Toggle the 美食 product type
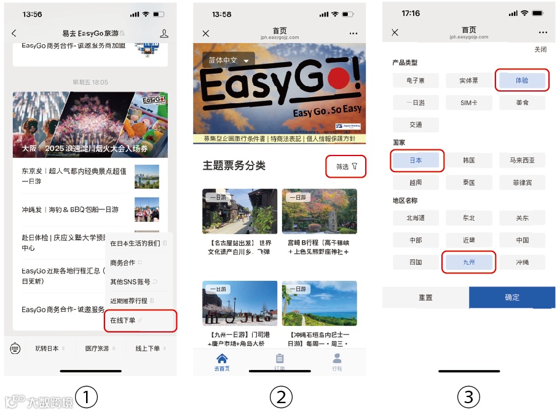The height and width of the screenshot is (413, 560). [x=522, y=103]
